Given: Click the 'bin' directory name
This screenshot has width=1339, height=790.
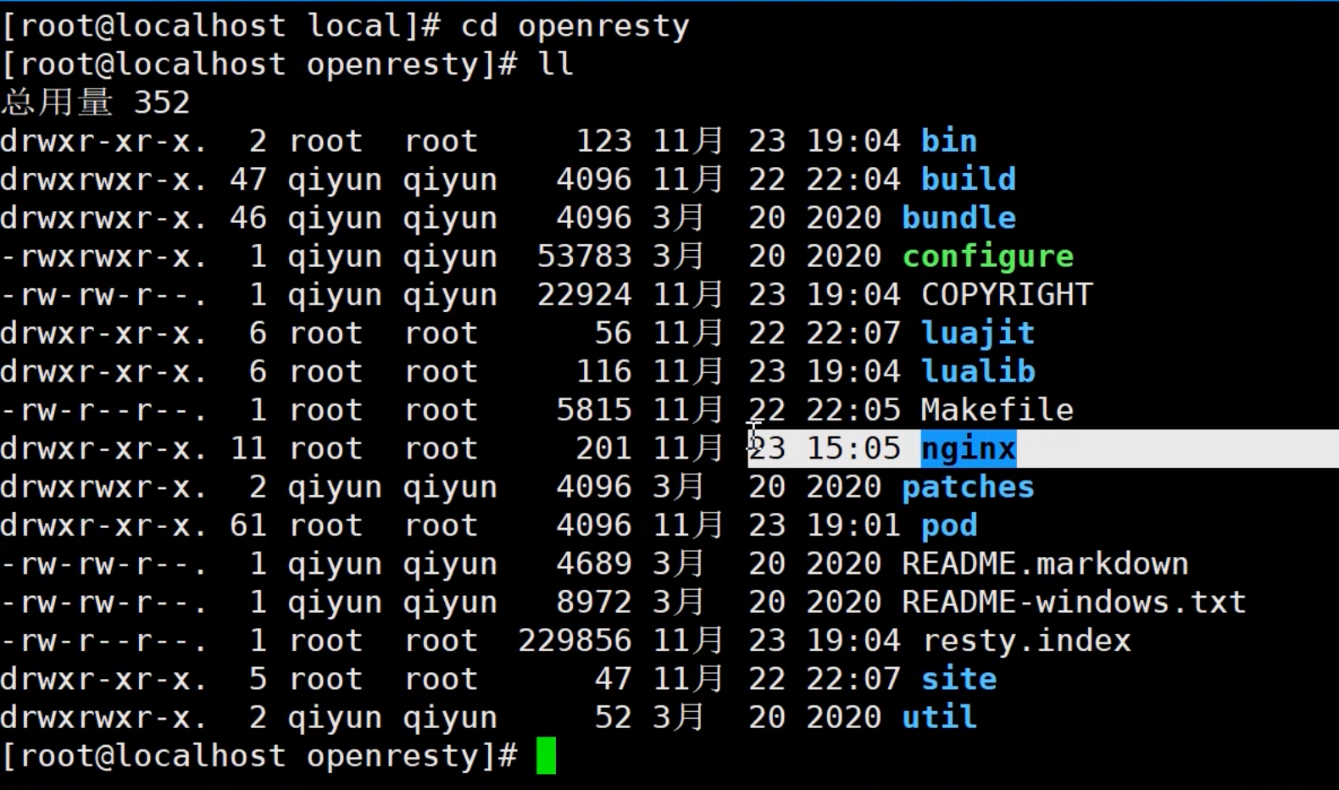Looking at the screenshot, I should (x=949, y=141).
